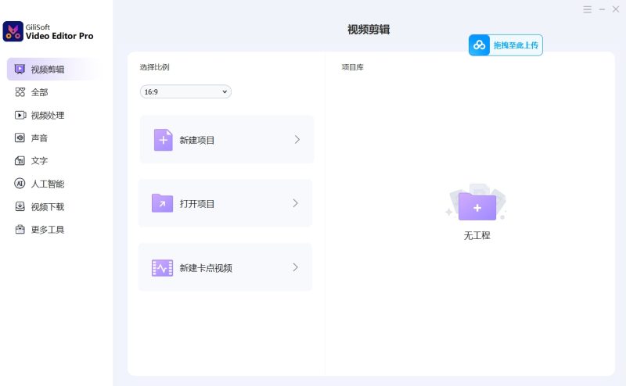The width and height of the screenshot is (626, 386).
Task: Click the 视频剪辑 sidebar icon
Action: tap(20, 70)
